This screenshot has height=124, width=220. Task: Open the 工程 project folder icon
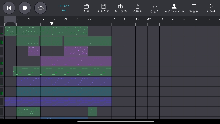[86, 6]
